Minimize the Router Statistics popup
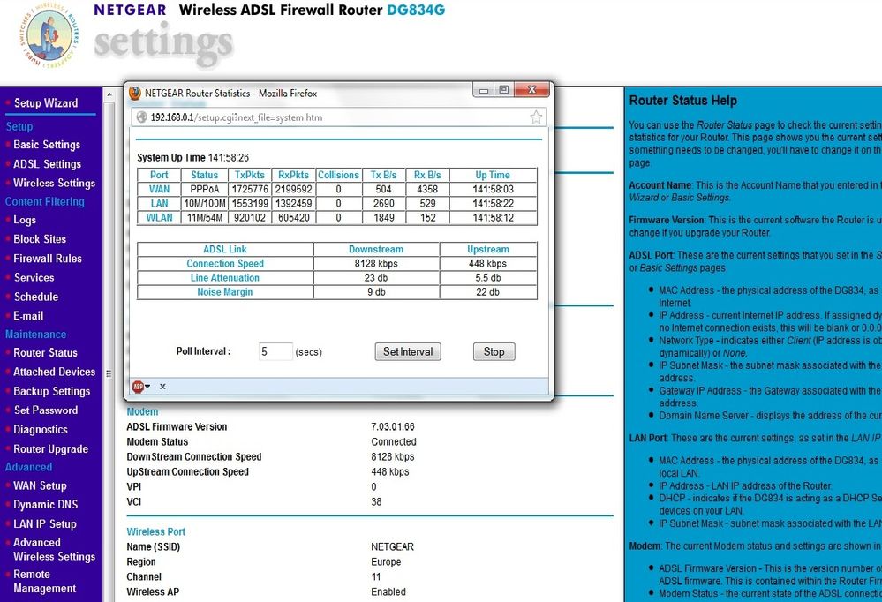 point(483,91)
